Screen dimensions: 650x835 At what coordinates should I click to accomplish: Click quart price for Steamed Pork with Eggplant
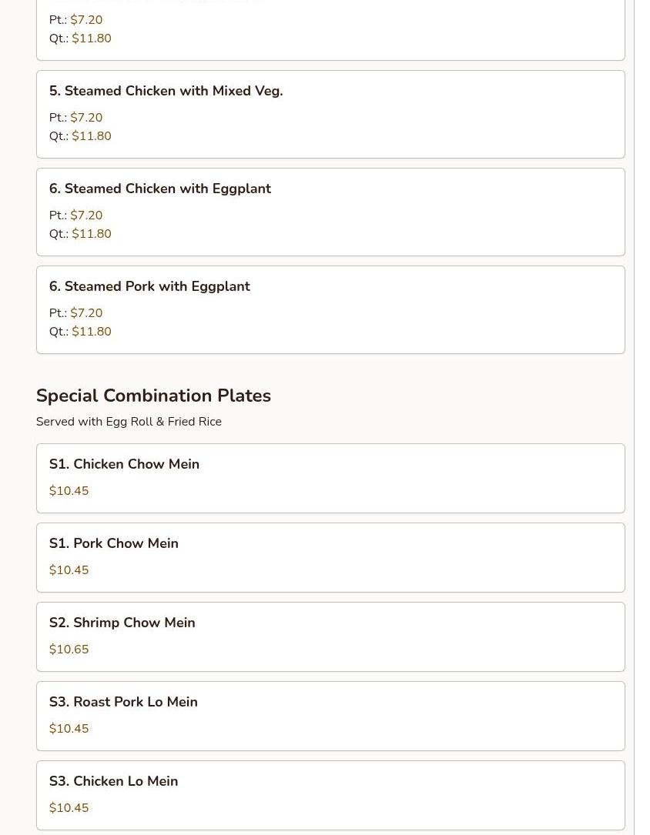91,332
